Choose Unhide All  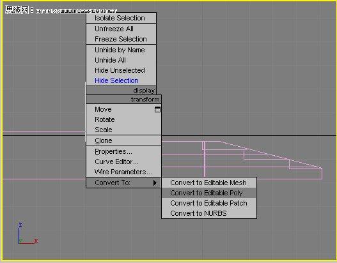(121, 60)
